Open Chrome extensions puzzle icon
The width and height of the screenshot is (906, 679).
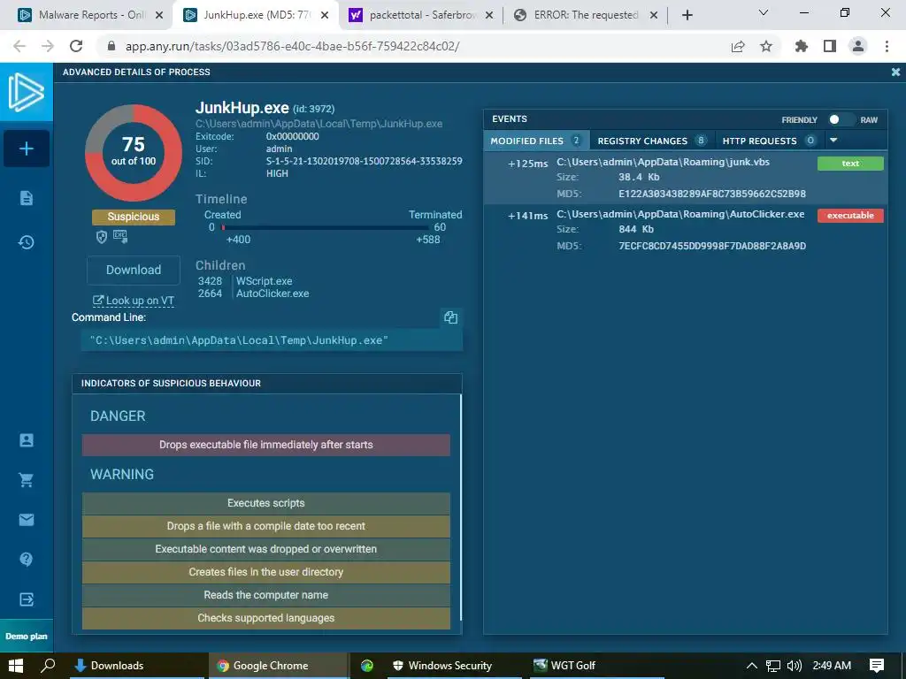point(802,46)
